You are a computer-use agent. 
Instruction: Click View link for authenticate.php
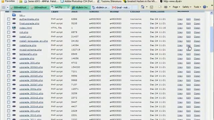click(180, 19)
